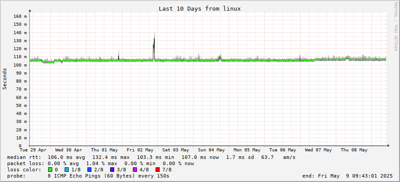Screen dimensions: 400x182
Task: Click the '10 m' y-axis label
Action: pyautogui.click(x=21, y=138)
